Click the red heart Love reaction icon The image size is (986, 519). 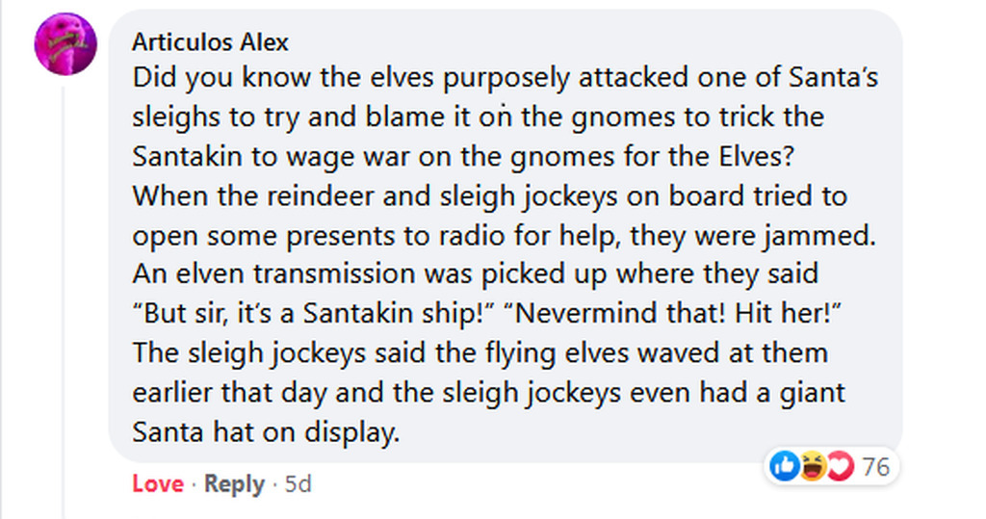pyautogui.click(x=841, y=468)
